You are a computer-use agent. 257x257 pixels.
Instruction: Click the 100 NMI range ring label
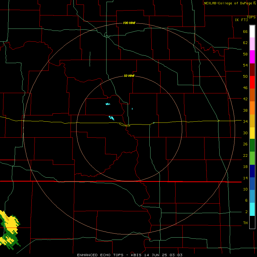coord(129,23)
